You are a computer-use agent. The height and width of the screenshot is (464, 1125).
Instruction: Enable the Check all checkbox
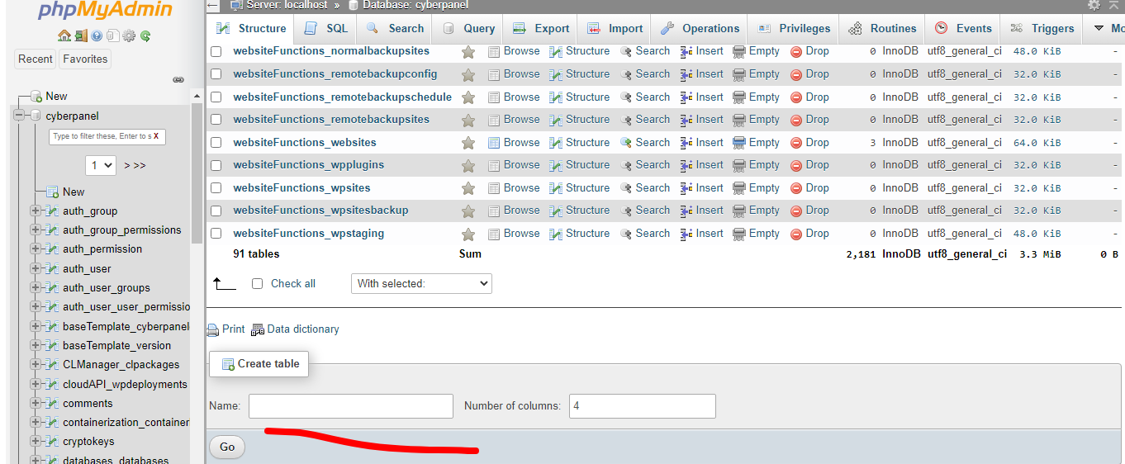(257, 284)
